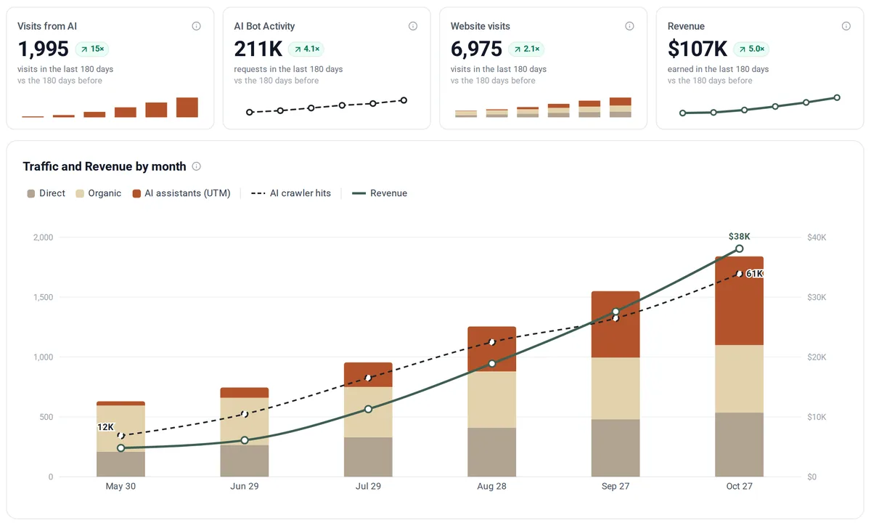871x523 pixels.
Task: Click the 4.1× growth badge
Action: tap(308, 49)
